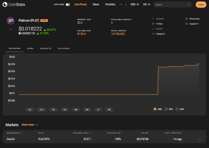The image size is (209, 148).
Task: Click the Website globe icon
Action: [x=153, y=19]
